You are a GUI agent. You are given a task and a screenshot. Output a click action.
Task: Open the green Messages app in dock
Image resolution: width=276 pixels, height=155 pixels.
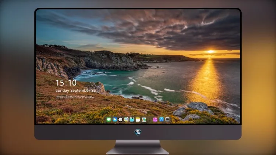(109, 120)
